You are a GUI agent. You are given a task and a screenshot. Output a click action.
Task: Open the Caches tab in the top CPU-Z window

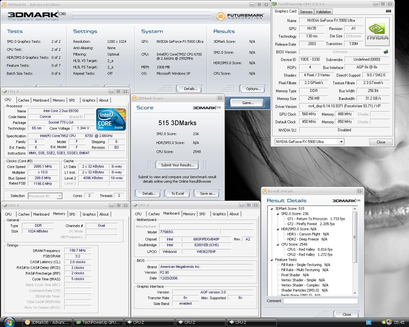pyautogui.click(x=23, y=100)
